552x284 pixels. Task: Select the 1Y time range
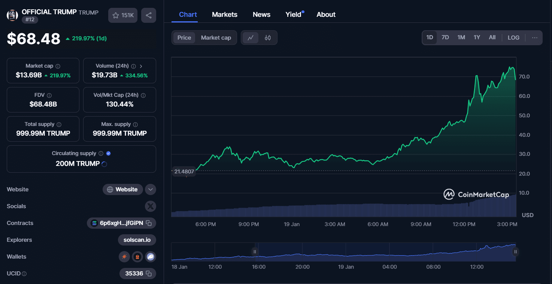point(477,37)
